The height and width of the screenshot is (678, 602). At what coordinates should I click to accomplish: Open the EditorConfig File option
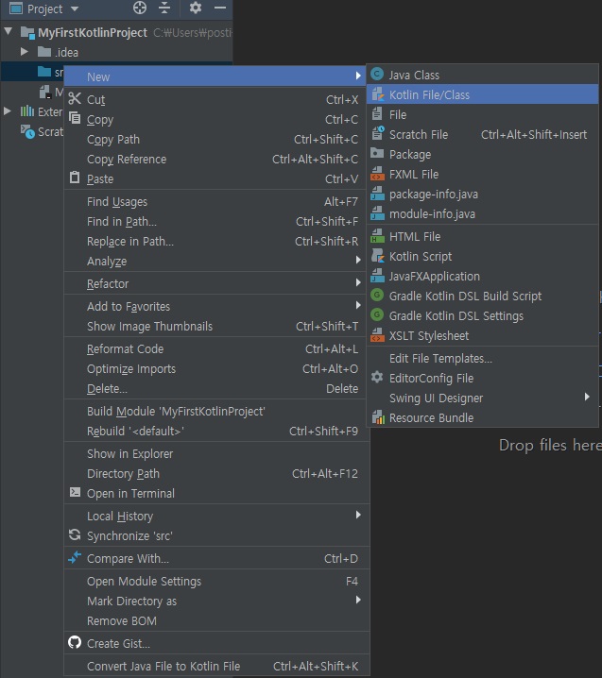tap(431, 378)
